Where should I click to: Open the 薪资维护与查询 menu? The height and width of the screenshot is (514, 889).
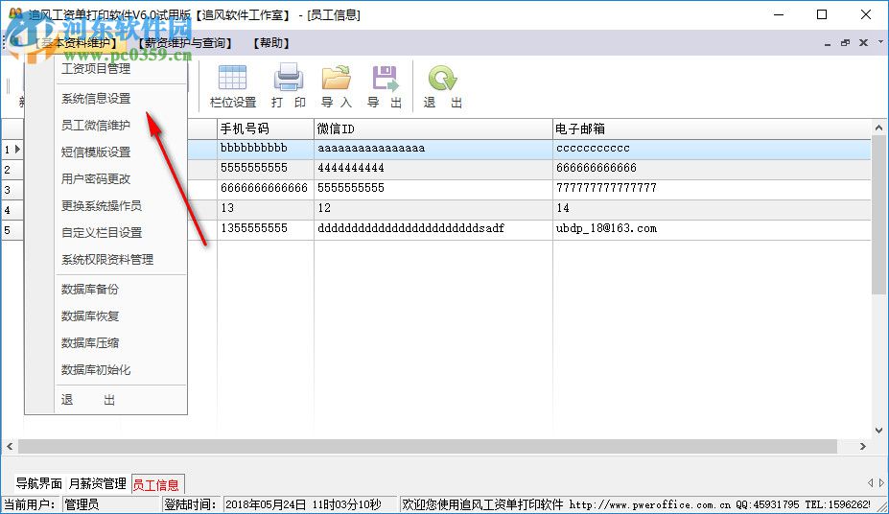(185, 43)
